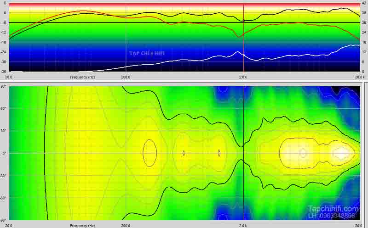Click the "18" label on the right axis
Image resolution: width=368 pixels, height=228 pixels.
[x=364, y=42]
